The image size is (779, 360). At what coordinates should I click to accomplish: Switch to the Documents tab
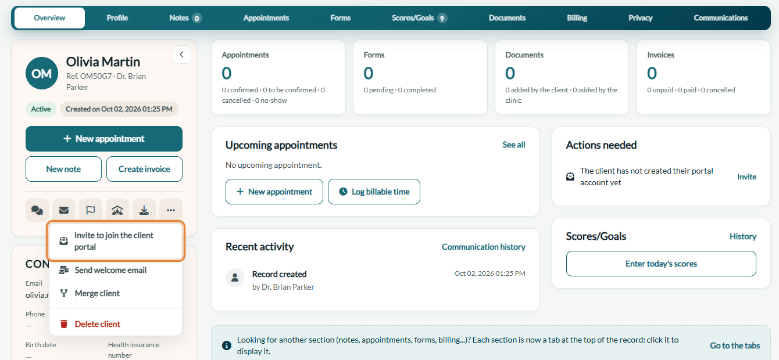point(507,18)
